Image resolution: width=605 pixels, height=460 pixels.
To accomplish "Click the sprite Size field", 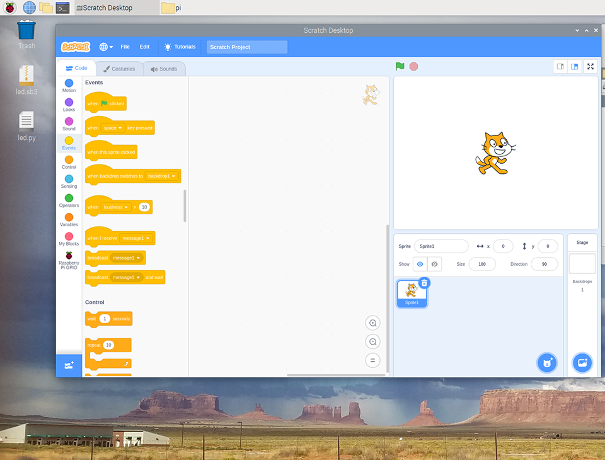I will [482, 264].
